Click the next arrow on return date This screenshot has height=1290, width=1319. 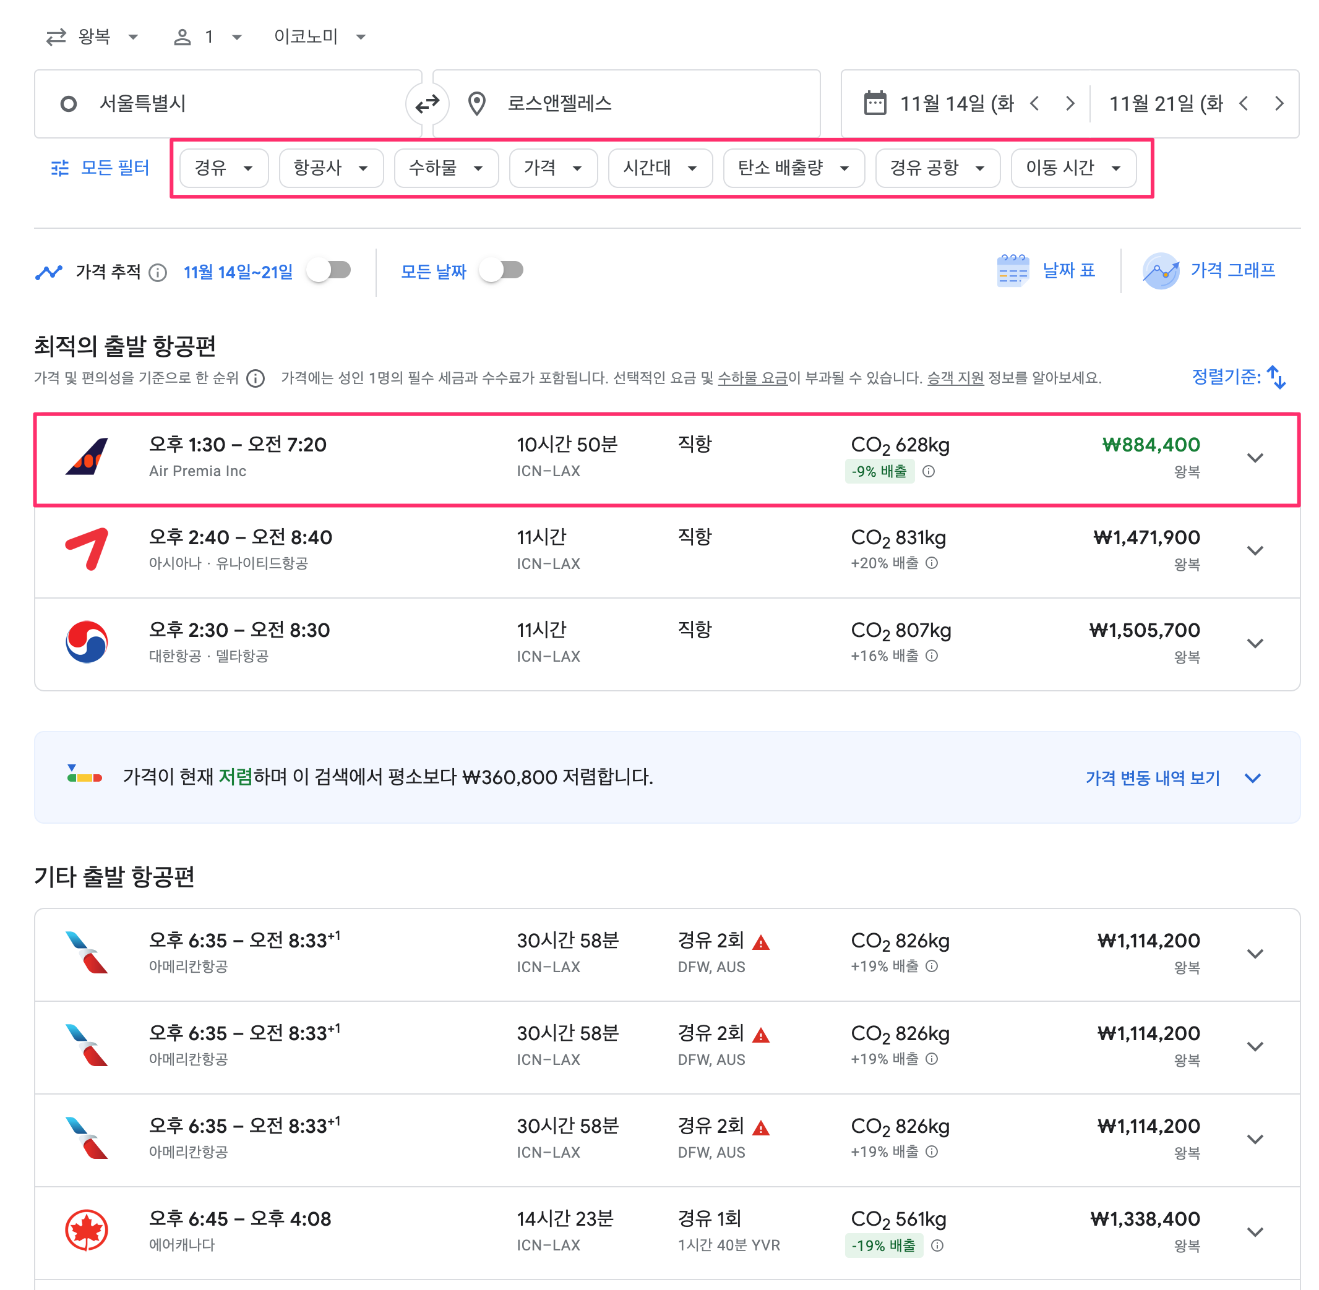[1279, 103]
